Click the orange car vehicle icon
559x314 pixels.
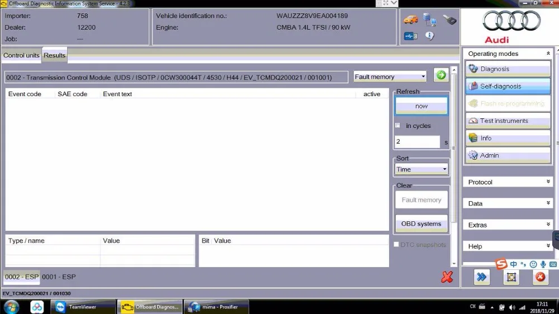point(411,20)
